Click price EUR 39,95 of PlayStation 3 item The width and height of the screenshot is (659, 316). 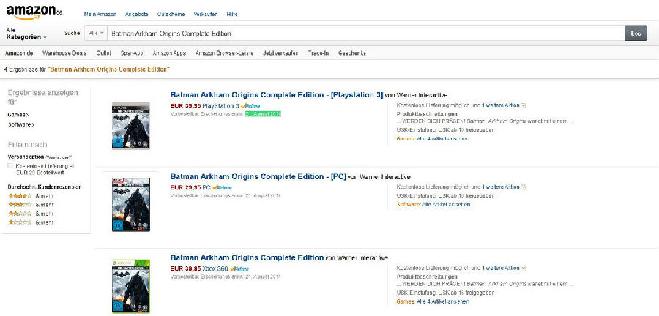[x=186, y=106]
